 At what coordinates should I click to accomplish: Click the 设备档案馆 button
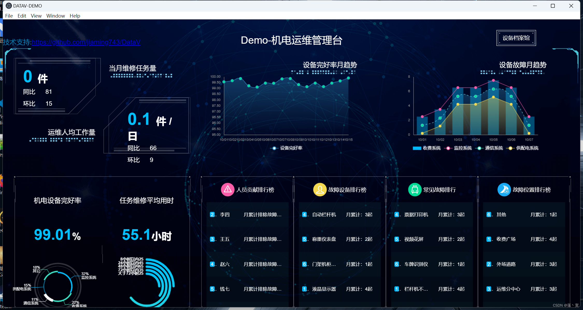[516, 38]
